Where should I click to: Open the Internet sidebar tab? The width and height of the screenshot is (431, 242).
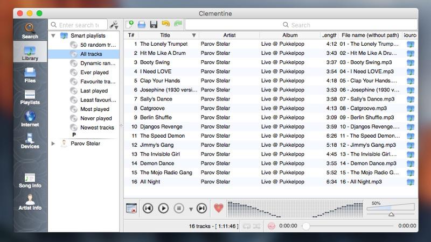point(30,119)
